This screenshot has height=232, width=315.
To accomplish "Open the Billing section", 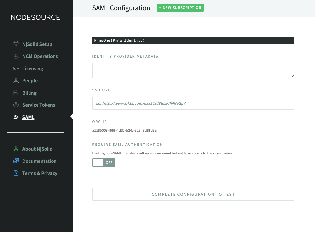I will tap(29, 93).
